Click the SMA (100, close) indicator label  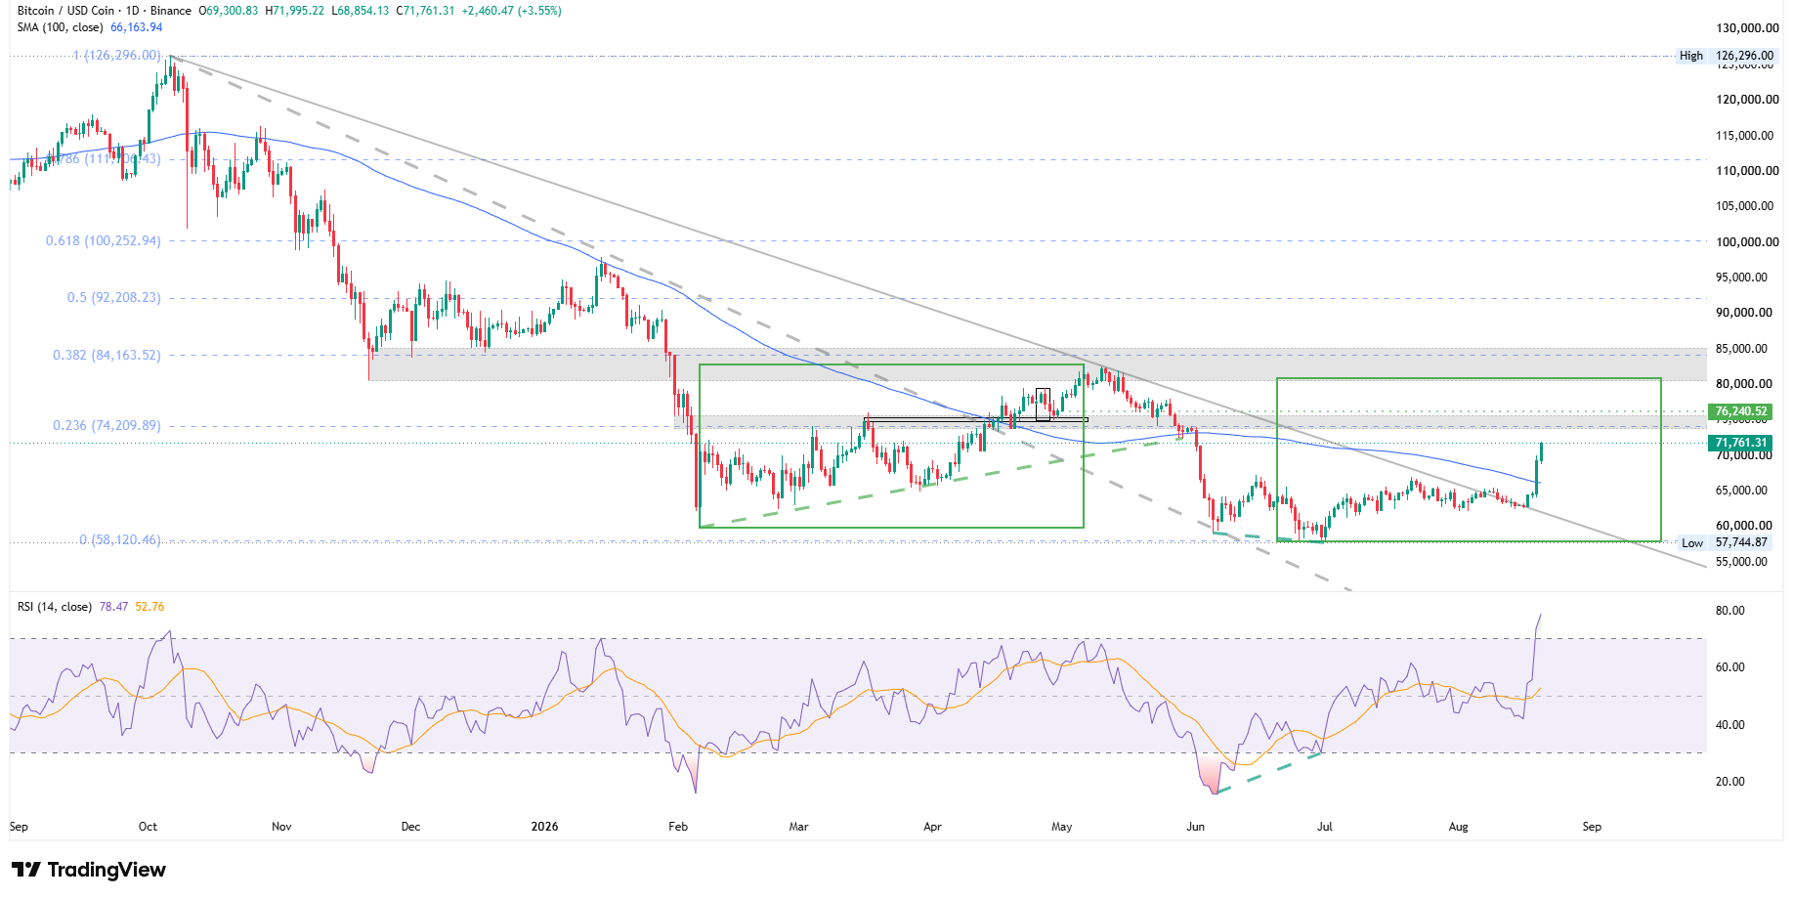[x=61, y=27]
